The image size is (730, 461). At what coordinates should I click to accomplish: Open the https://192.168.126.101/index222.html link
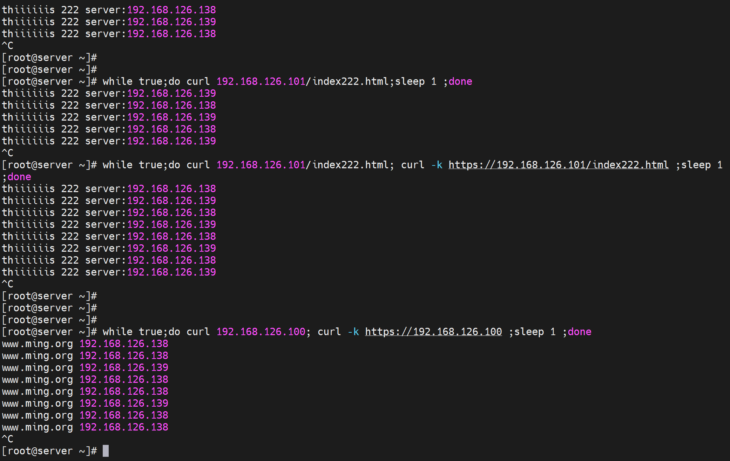[x=558, y=165]
